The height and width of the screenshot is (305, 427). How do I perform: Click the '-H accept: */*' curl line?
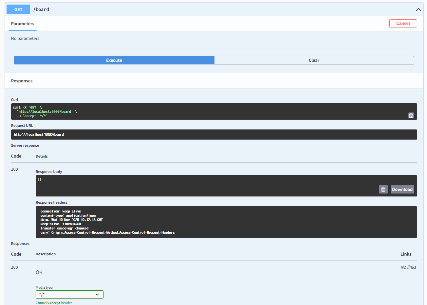point(32,116)
